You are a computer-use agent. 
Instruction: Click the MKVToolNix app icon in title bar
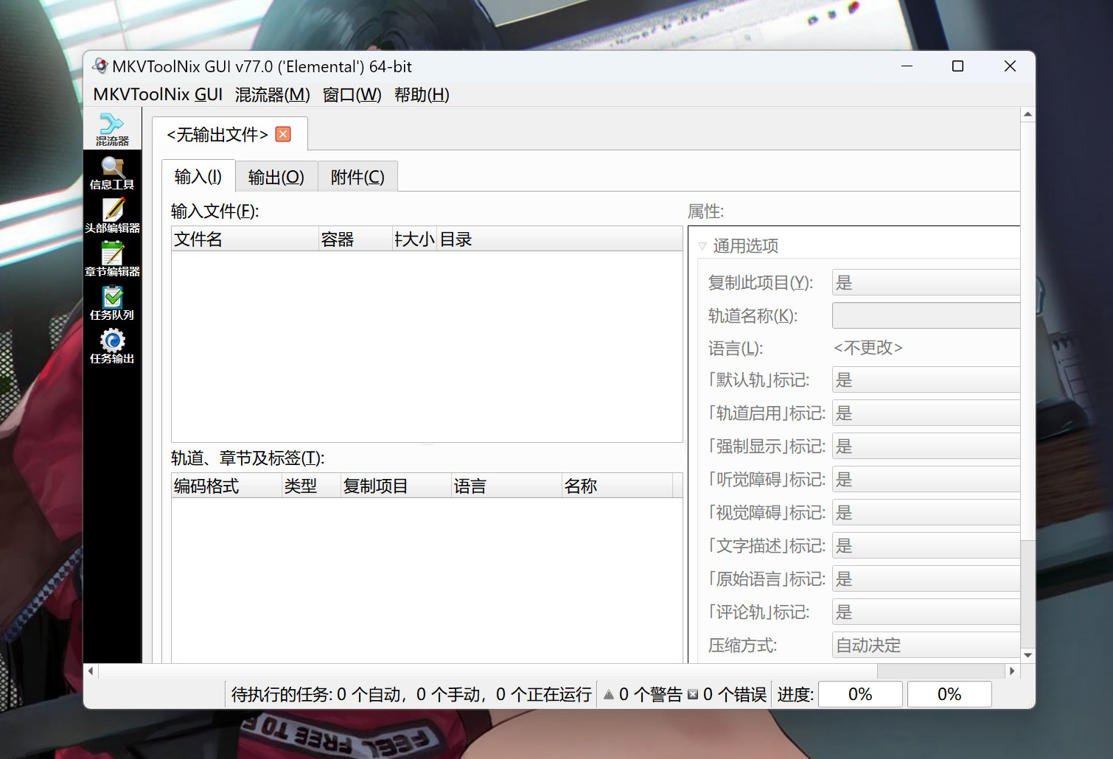pyautogui.click(x=100, y=66)
